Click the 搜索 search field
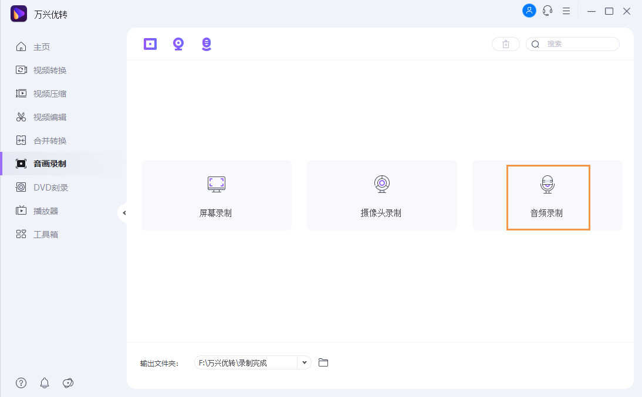642x397 pixels. [x=572, y=44]
